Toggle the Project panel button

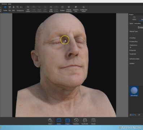pos(68,121)
